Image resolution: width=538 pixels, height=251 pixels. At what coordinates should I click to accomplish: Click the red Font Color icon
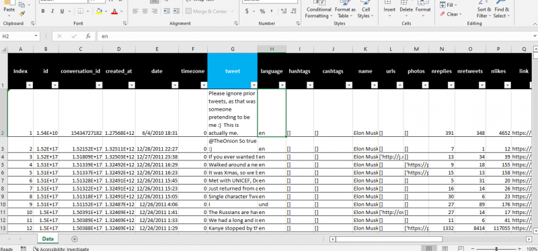(x=114, y=11)
